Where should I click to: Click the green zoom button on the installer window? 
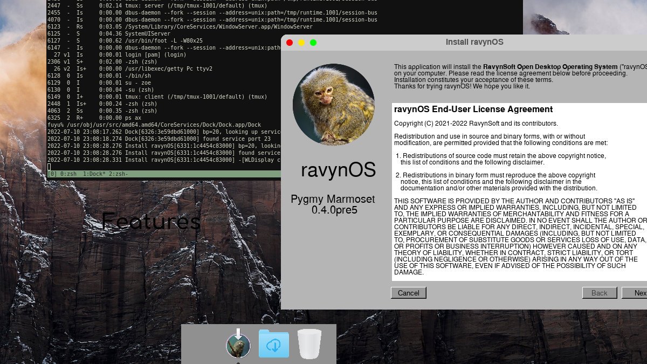pyautogui.click(x=313, y=42)
